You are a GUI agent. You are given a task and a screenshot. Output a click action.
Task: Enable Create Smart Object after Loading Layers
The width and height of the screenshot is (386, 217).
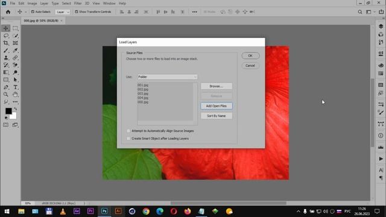(128, 139)
